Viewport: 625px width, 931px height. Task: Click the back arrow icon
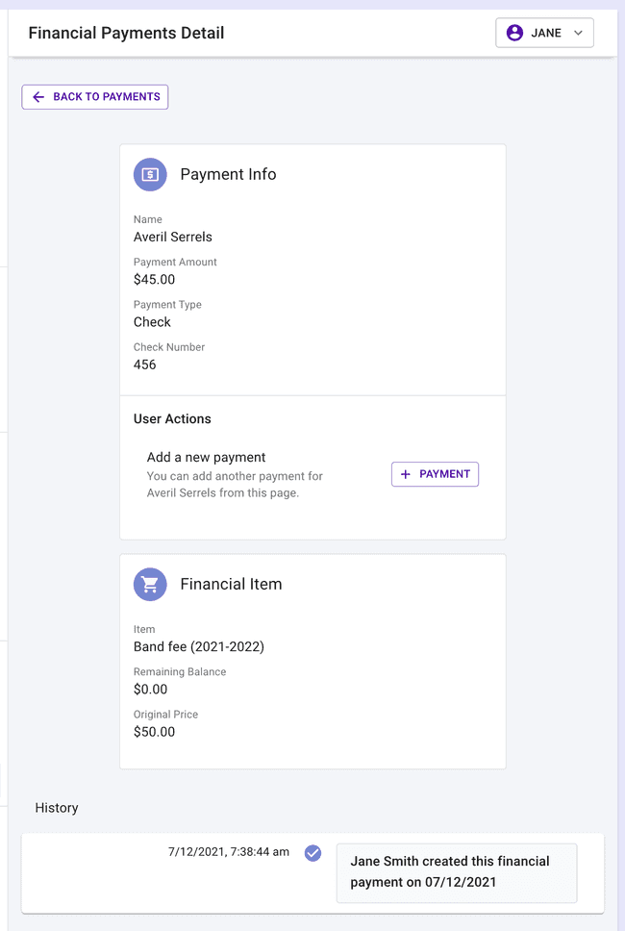coord(38,97)
